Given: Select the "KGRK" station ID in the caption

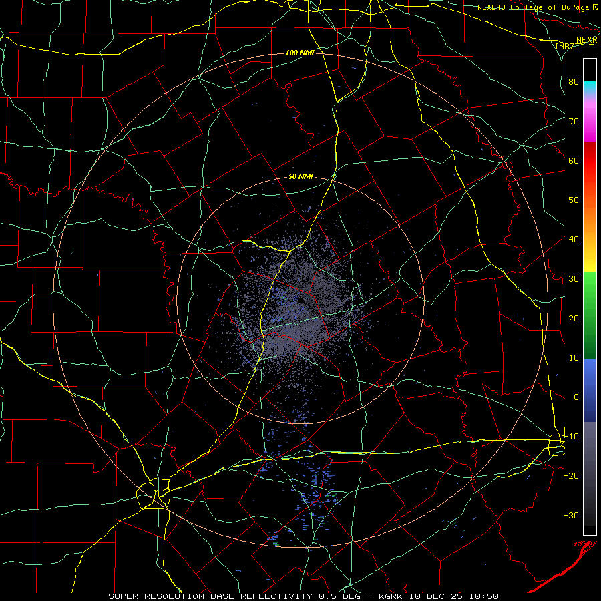Looking at the screenshot, I should [391, 596].
